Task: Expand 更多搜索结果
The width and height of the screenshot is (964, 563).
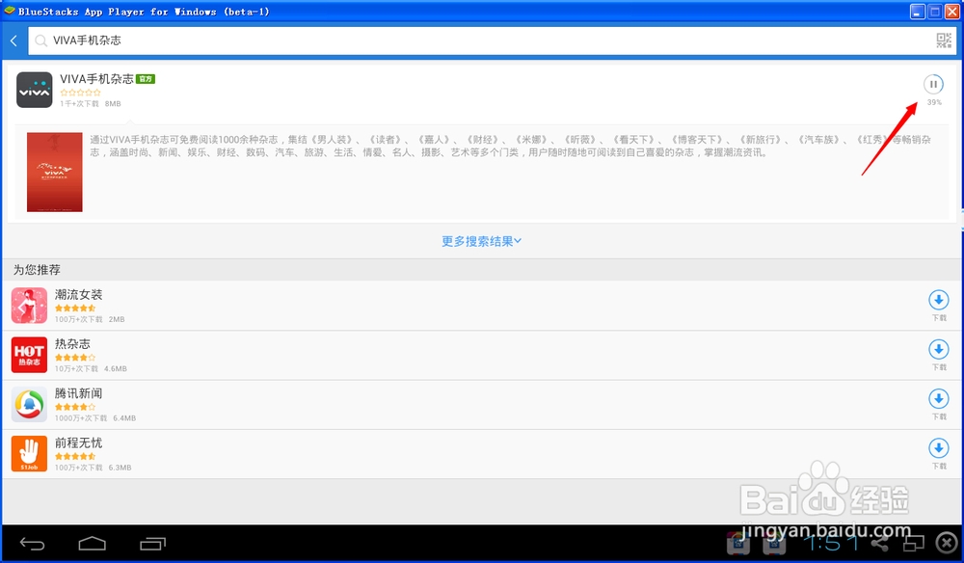Action: pos(481,241)
